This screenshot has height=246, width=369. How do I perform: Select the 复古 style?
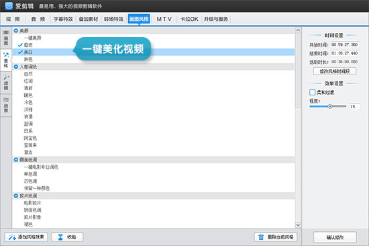[28, 152]
